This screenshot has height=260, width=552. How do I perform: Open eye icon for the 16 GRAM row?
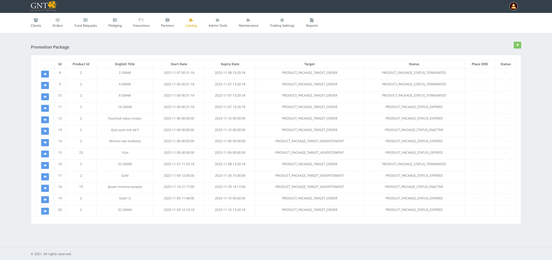pos(45,108)
